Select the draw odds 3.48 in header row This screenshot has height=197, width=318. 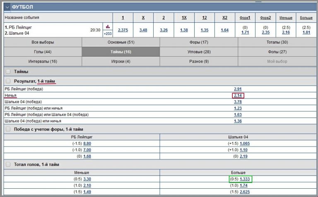click(x=143, y=30)
